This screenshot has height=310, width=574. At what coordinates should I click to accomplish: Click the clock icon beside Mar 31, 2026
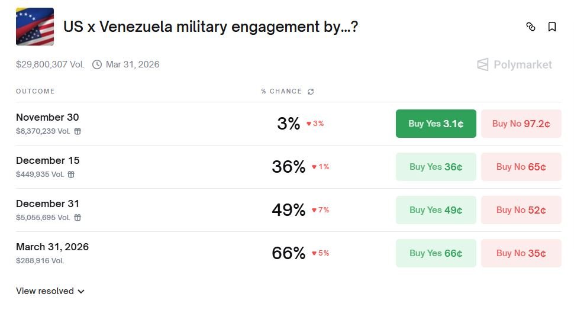(97, 64)
